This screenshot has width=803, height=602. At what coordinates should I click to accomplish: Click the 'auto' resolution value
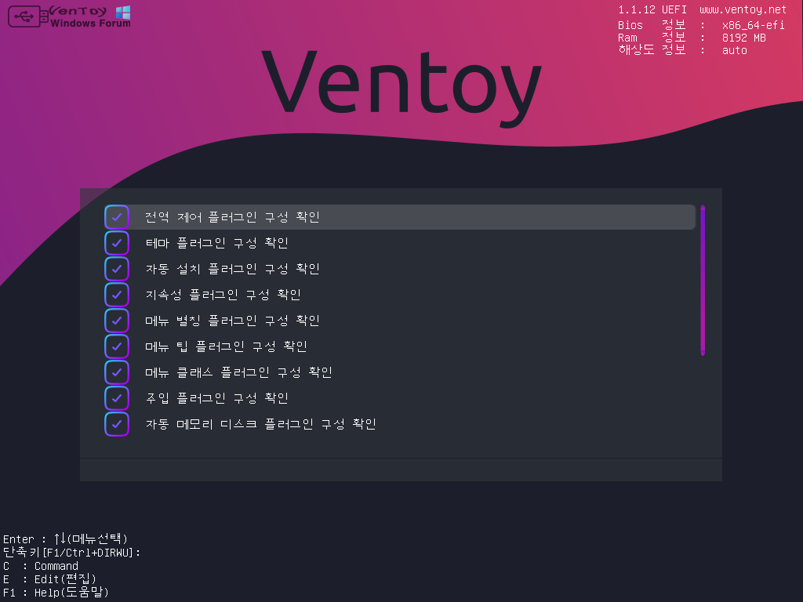click(734, 50)
